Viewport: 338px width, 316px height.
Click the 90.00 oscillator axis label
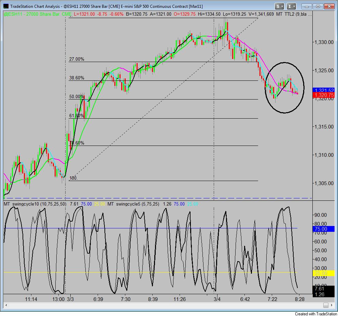321,215
